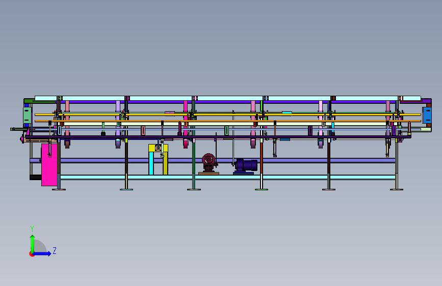Select the blue box on the right end
This screenshot has width=442, height=286.
point(427,115)
